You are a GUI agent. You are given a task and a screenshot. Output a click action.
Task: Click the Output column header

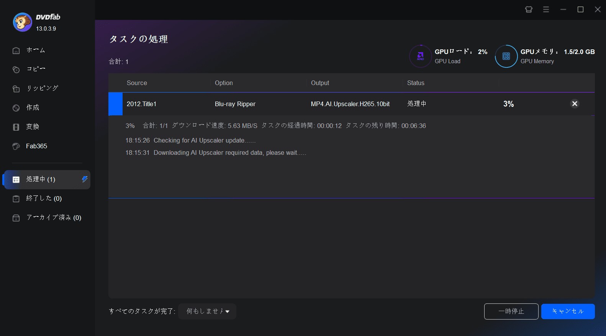pyautogui.click(x=320, y=83)
